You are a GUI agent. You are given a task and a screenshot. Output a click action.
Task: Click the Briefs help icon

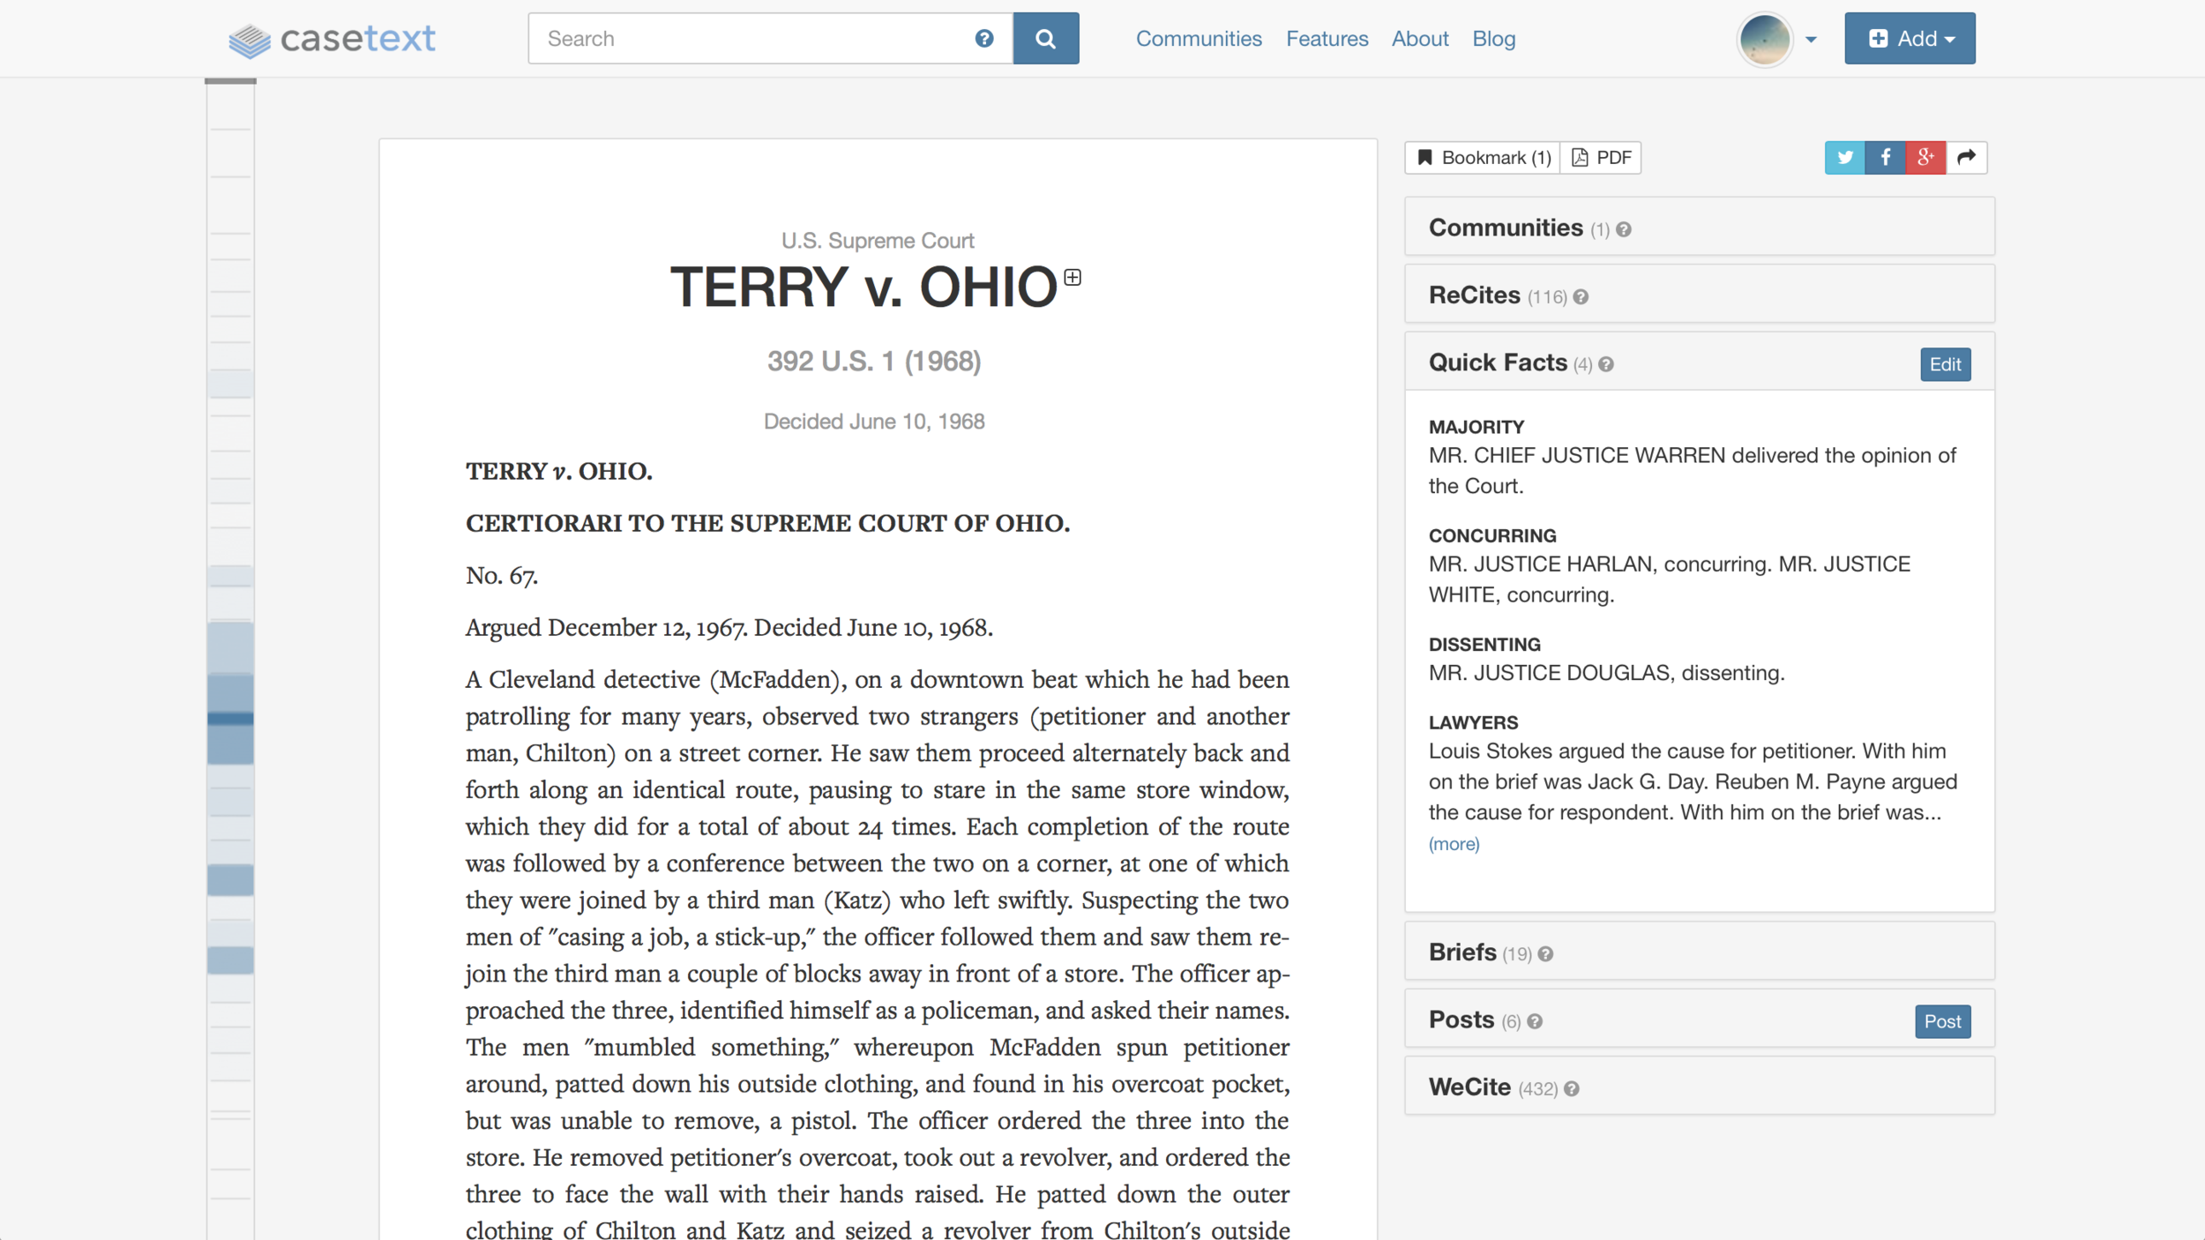1545,954
